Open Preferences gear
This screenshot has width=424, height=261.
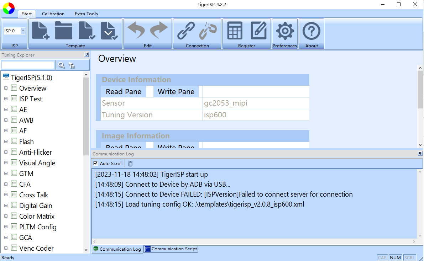click(285, 31)
